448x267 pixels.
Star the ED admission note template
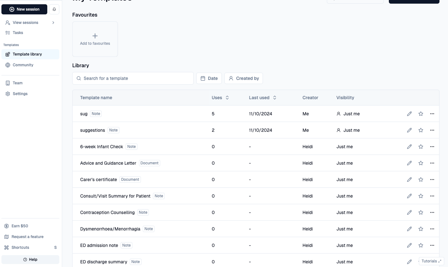pyautogui.click(x=421, y=246)
